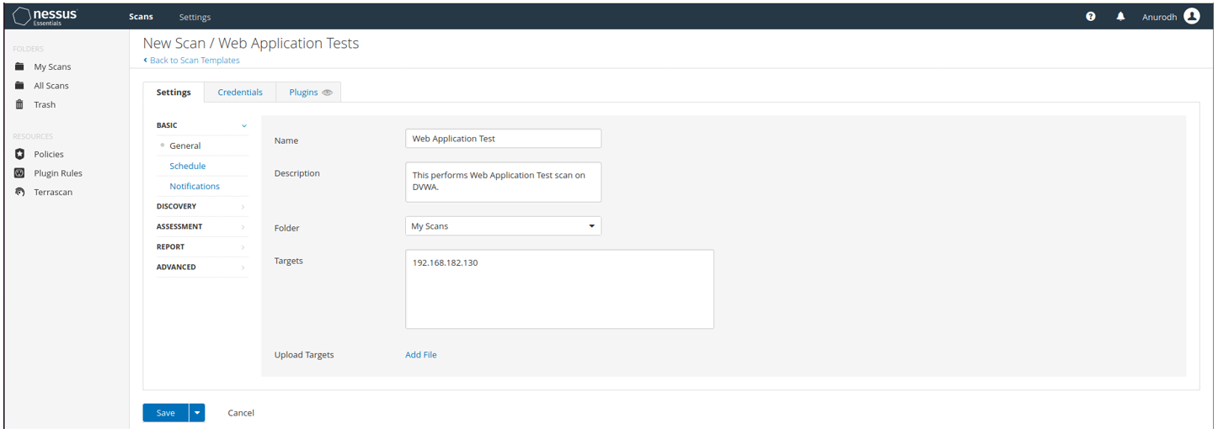Image resolution: width=1218 pixels, height=434 pixels.
Task: Click the eye icon on the Plugins tab
Action: (x=327, y=93)
